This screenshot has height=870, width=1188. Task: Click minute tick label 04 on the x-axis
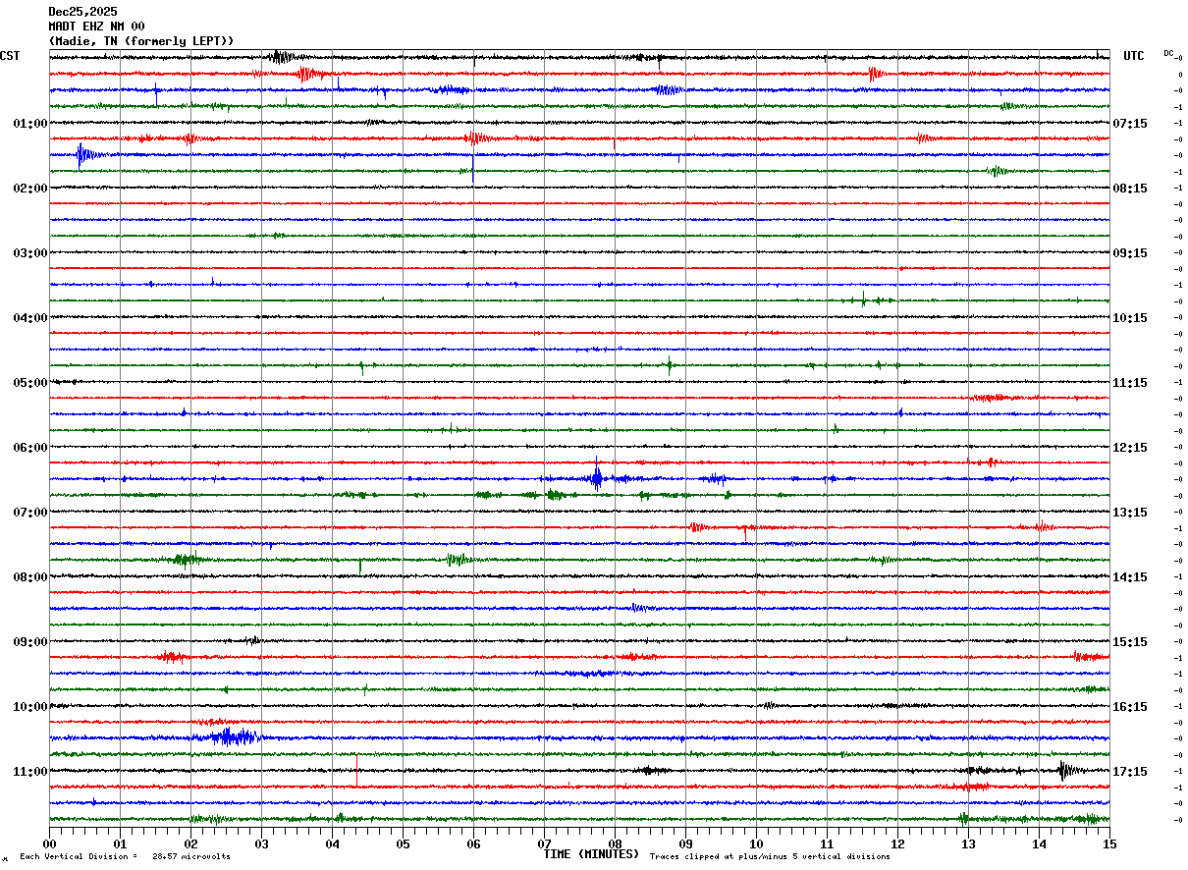pyautogui.click(x=332, y=843)
